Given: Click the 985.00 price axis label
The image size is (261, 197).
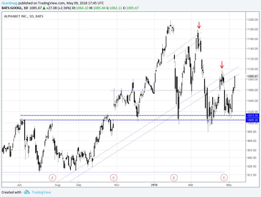Looking at the screenshot, I should pos(252,132).
